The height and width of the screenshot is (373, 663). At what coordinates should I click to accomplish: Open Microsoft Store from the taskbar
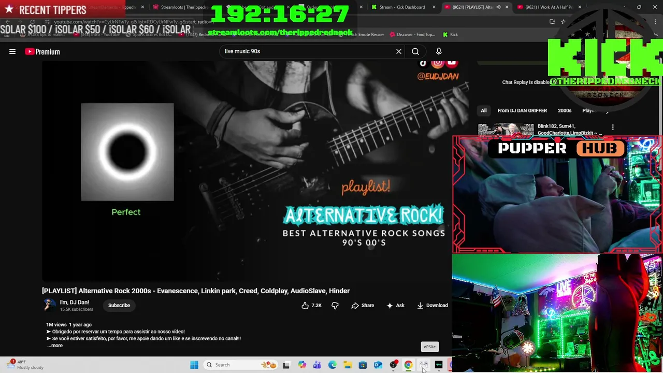click(x=363, y=365)
